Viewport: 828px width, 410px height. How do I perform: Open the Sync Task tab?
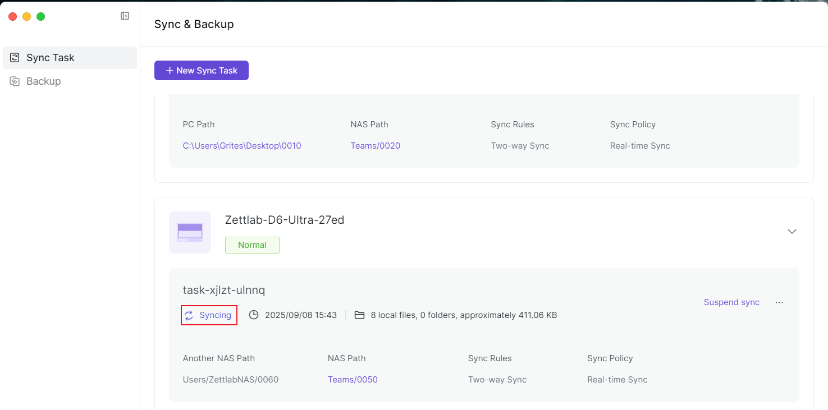pos(51,58)
